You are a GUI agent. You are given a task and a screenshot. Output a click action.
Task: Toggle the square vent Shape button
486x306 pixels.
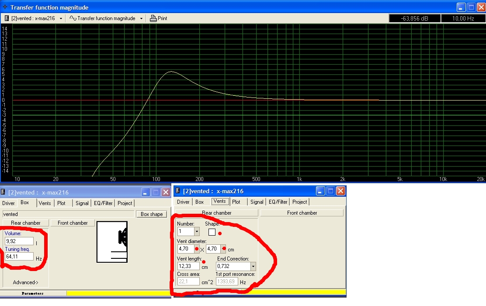[x=212, y=232]
